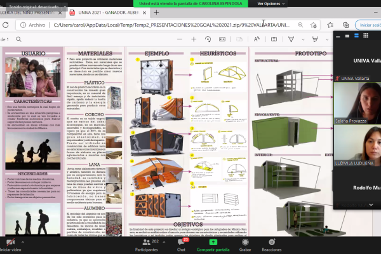The image size is (381, 254).
Task: Start video with Iniciar video button
Action: (x=10, y=245)
